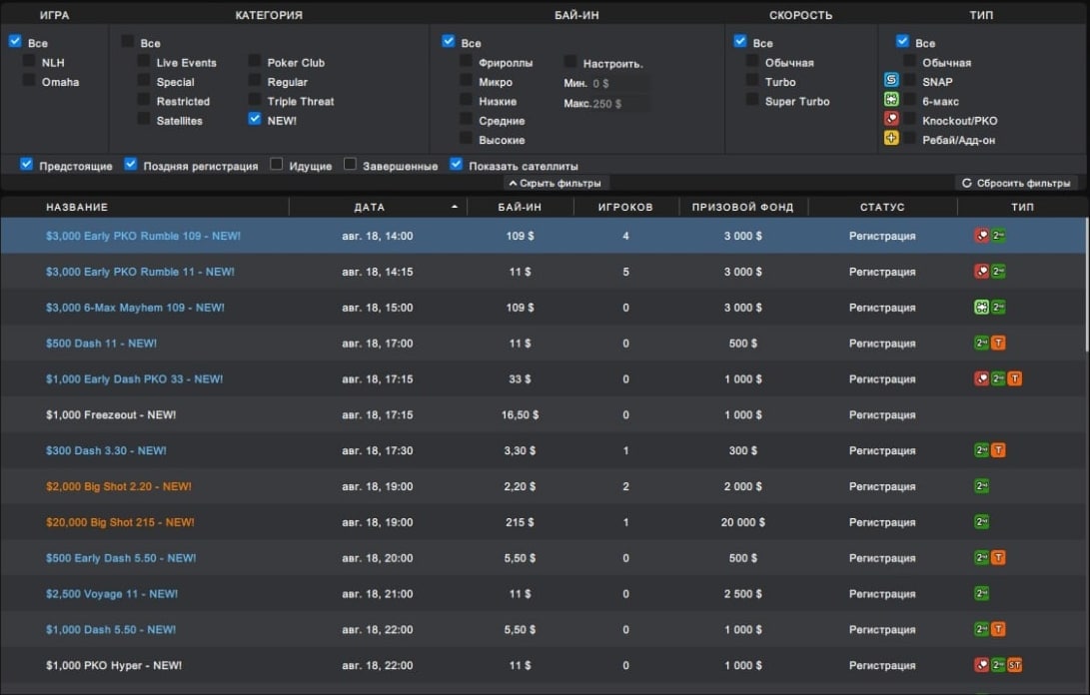Image resolution: width=1090 pixels, height=695 pixels.
Task: Click the red Knockout/PKO filter icon
Action: tap(891, 119)
